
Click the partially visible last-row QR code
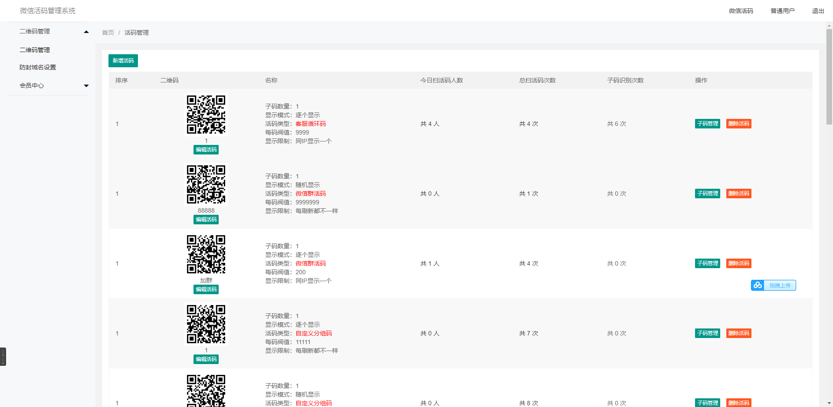[206, 391]
